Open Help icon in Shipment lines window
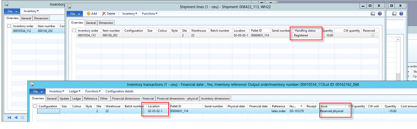Viewport: 417px width, 129px height. point(380,14)
